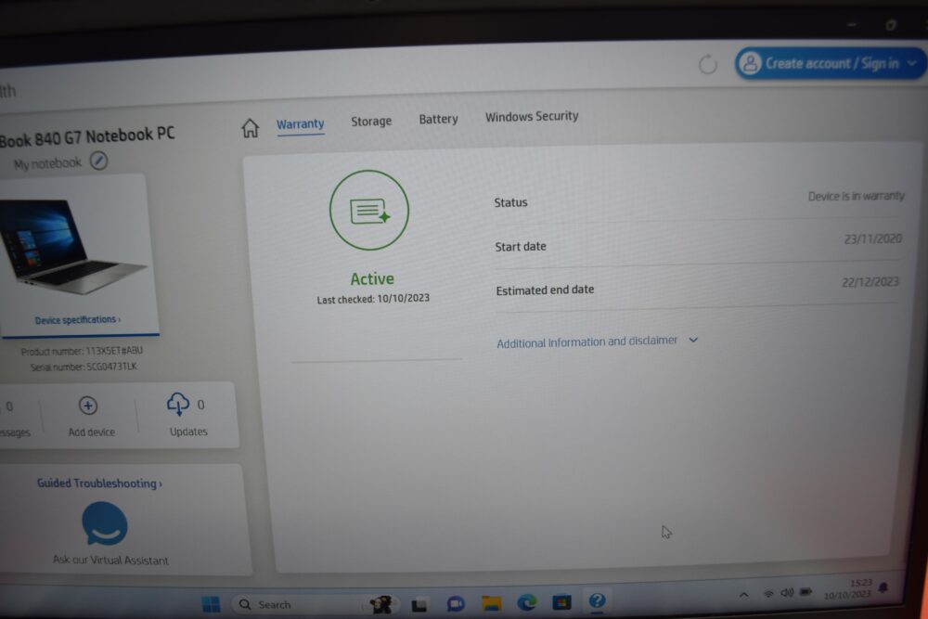The image size is (928, 619).
Task: Click Ask our Virtual Assistant text
Action: [x=110, y=560]
